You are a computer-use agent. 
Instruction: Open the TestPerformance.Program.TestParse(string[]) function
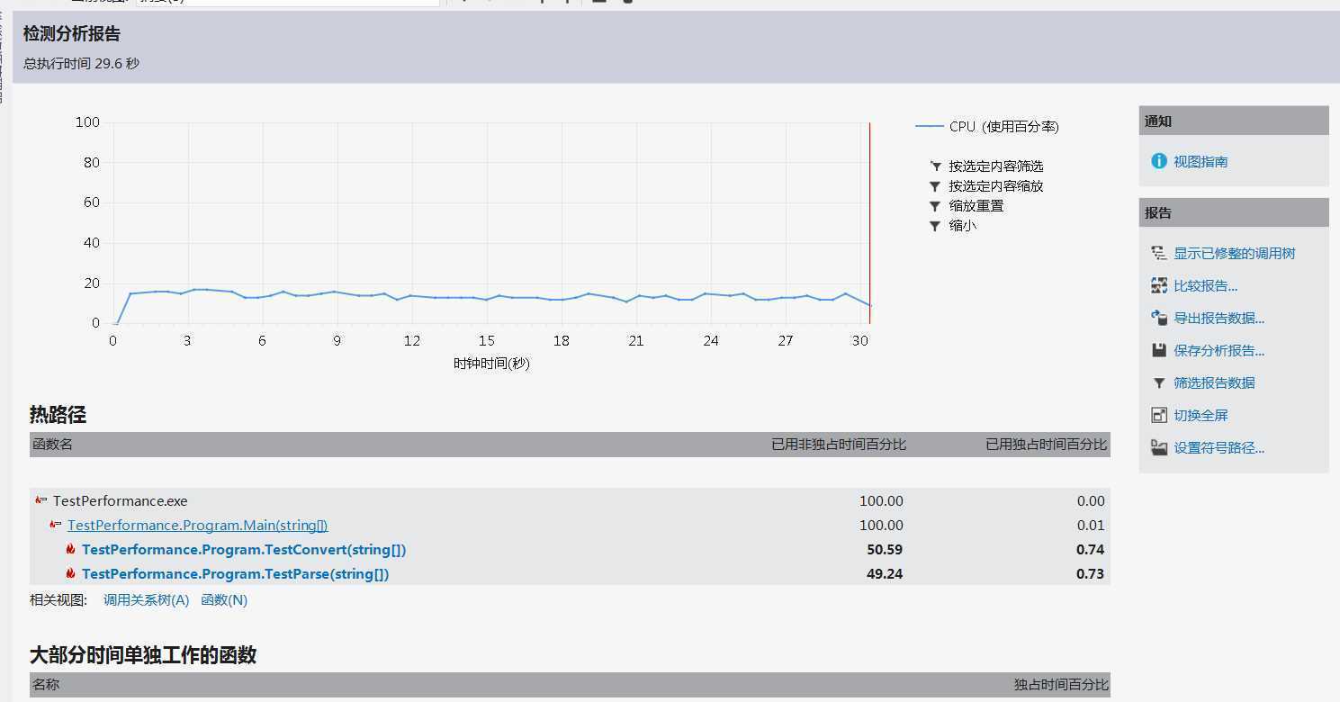pyautogui.click(x=235, y=574)
